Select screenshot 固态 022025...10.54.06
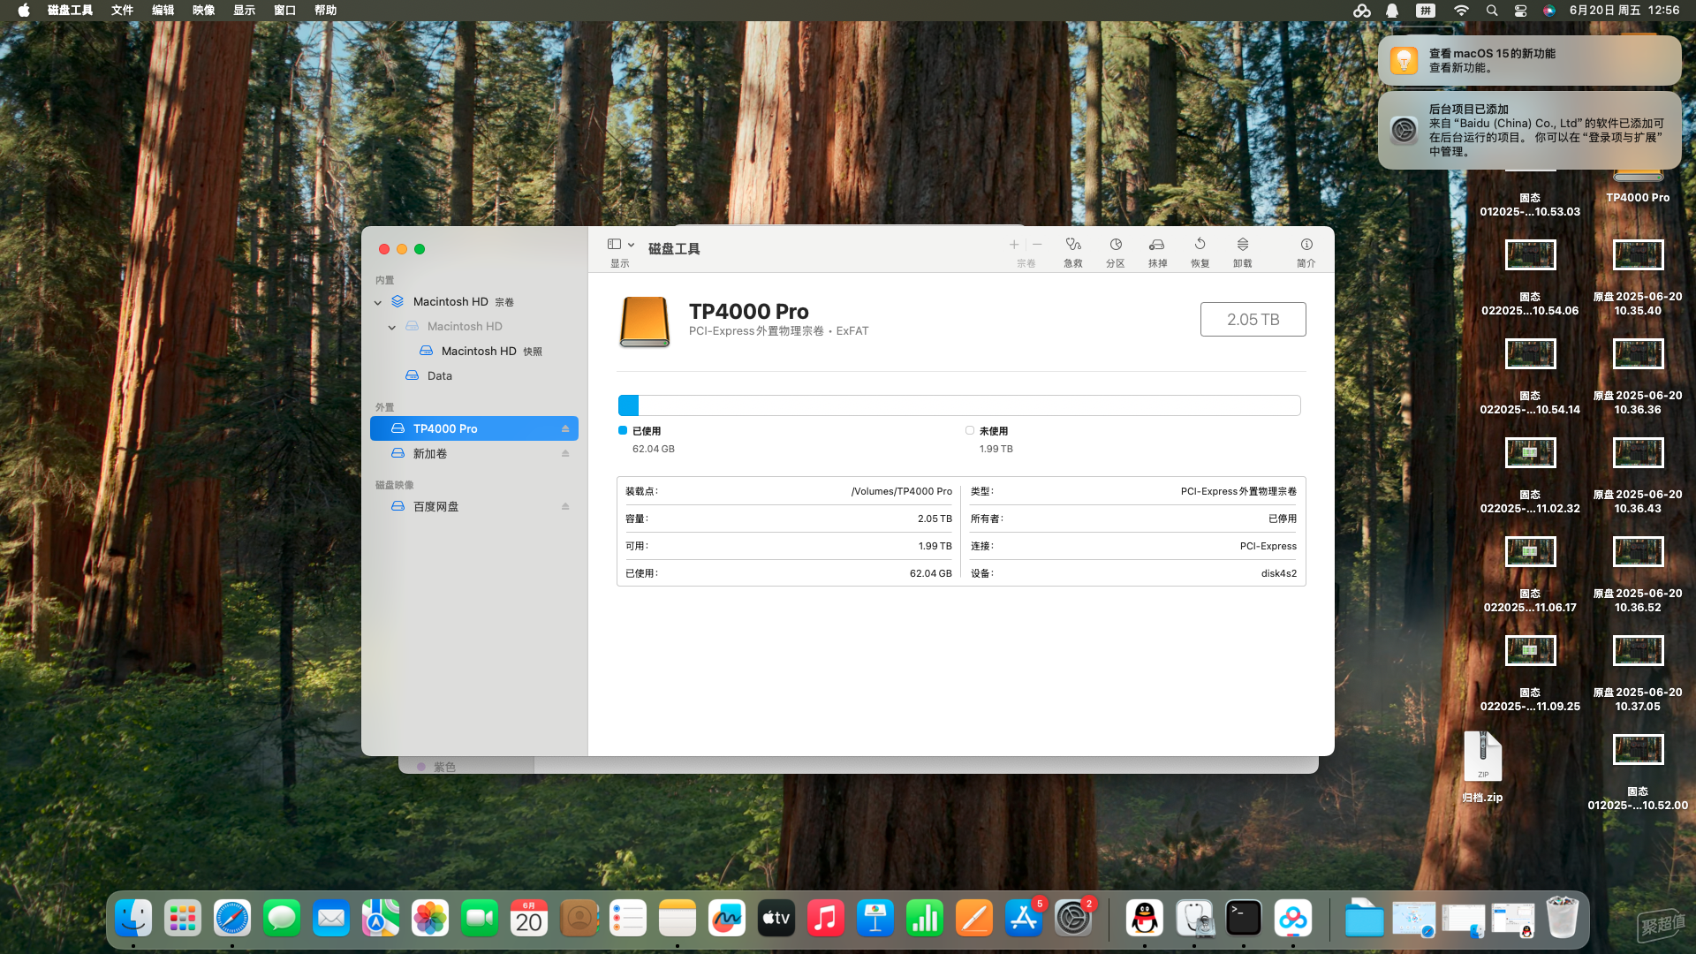This screenshot has width=1696, height=954. (x=1530, y=276)
